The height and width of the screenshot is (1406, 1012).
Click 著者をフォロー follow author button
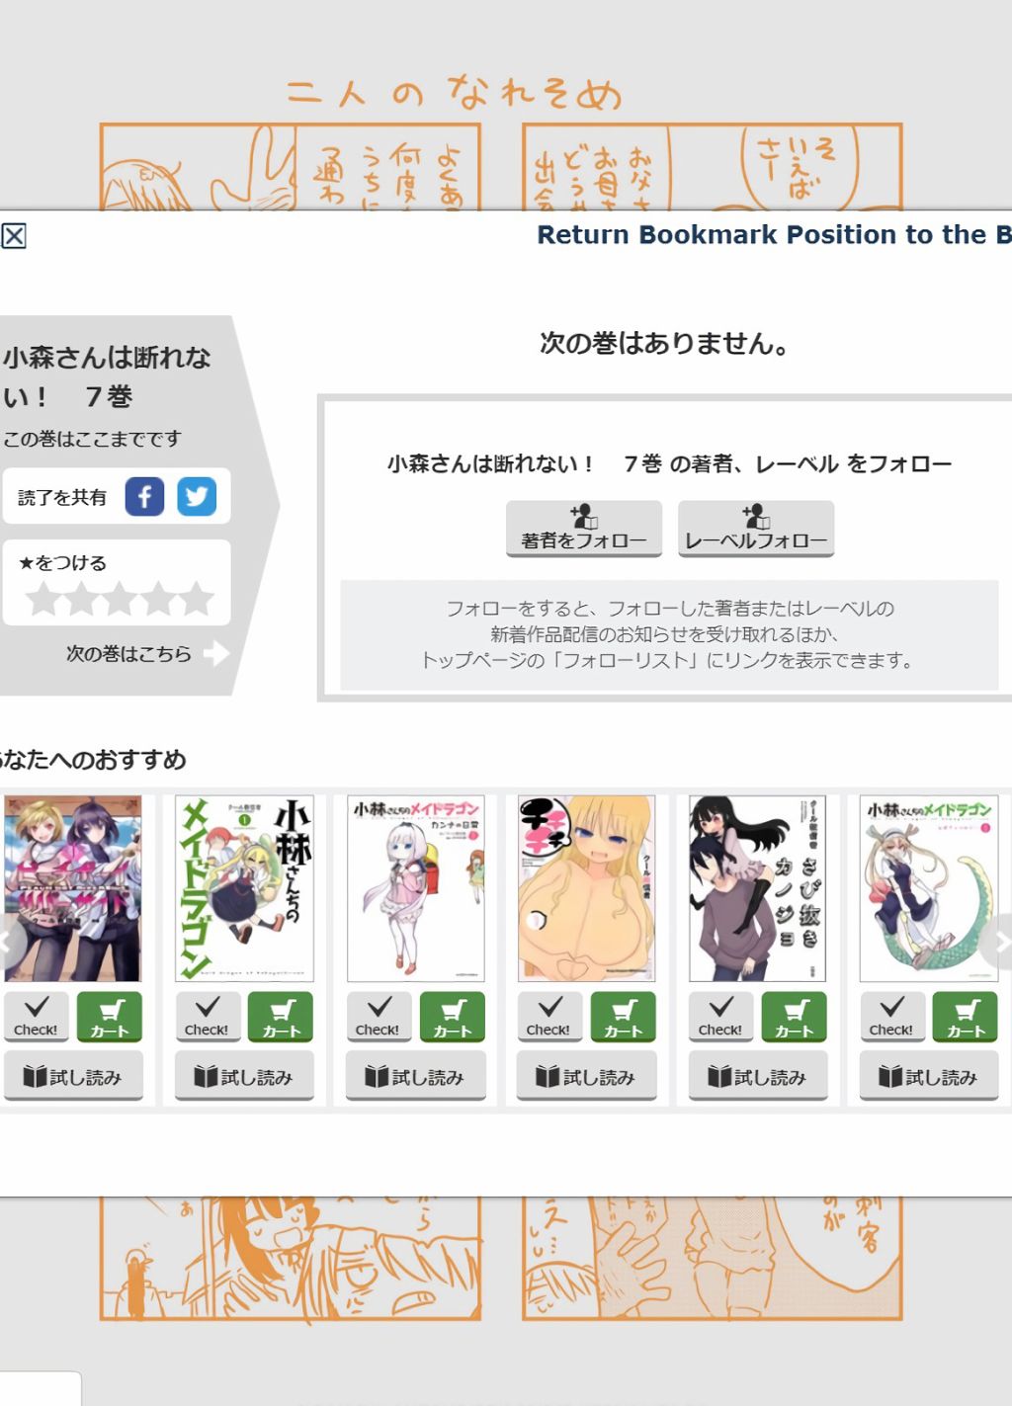click(x=584, y=529)
